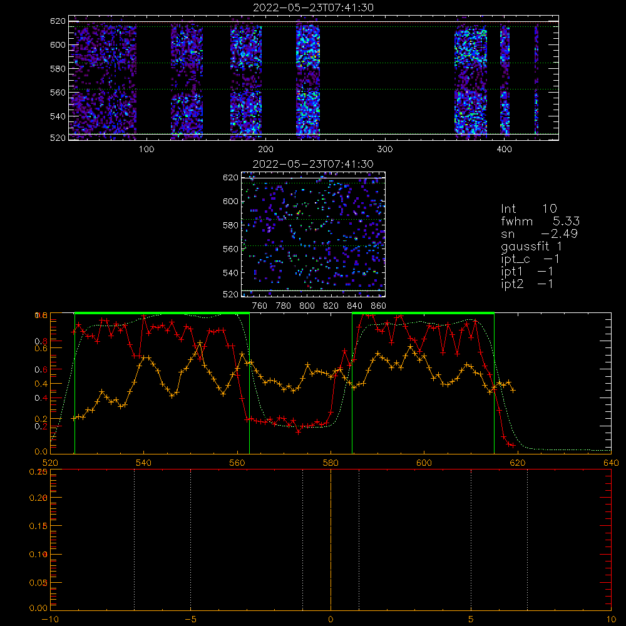Click the y-axis label 540 of the wide top image
The width and height of the screenshot is (626, 626).
point(58,116)
